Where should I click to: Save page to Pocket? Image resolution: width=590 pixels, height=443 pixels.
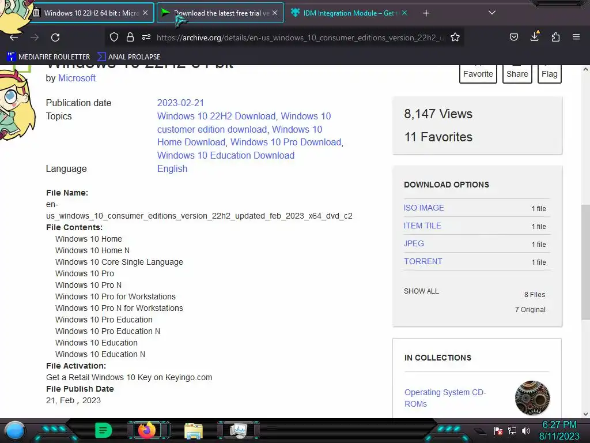point(513,37)
